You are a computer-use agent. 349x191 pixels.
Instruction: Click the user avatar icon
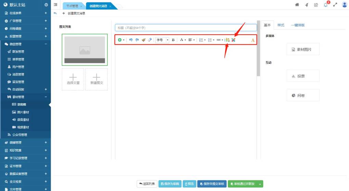click(344, 5)
